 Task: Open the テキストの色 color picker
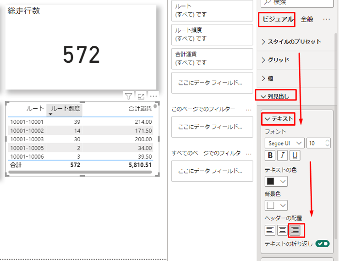(x=276, y=181)
